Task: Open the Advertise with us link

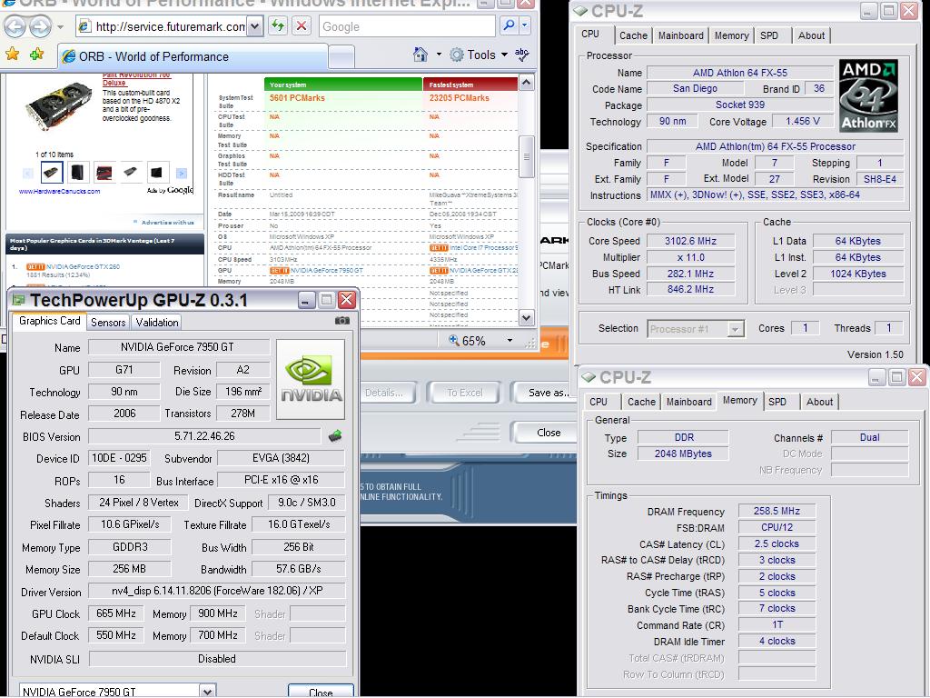Action: tap(167, 223)
